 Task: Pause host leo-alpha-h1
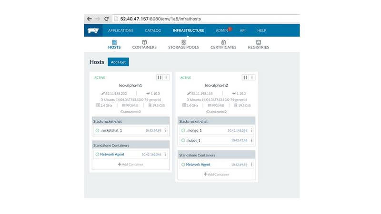click(x=160, y=78)
